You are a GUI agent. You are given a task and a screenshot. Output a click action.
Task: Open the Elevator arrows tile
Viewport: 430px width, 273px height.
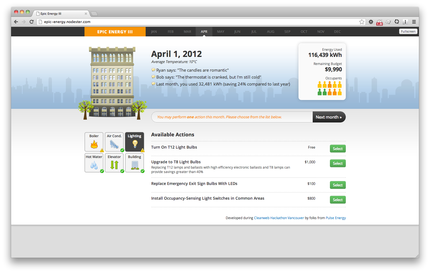114,163
